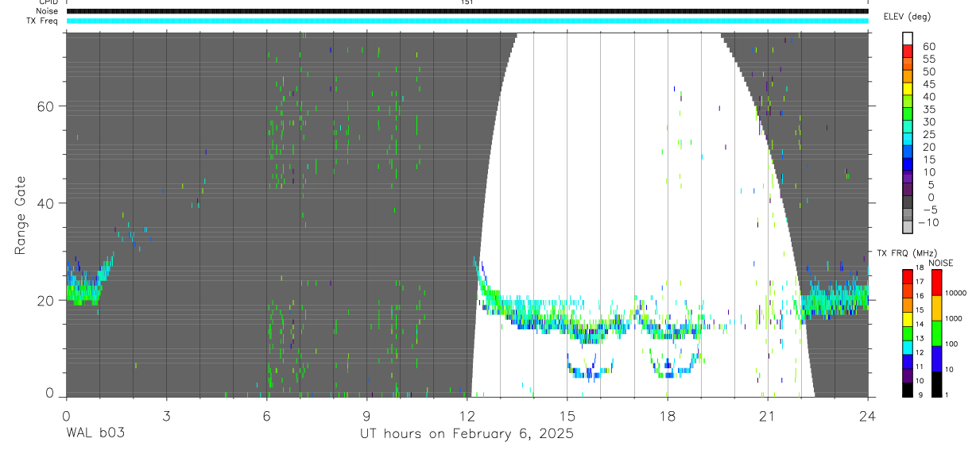
Task: Click the 'TX Freq' row label at top left
Action: pyautogui.click(x=42, y=21)
